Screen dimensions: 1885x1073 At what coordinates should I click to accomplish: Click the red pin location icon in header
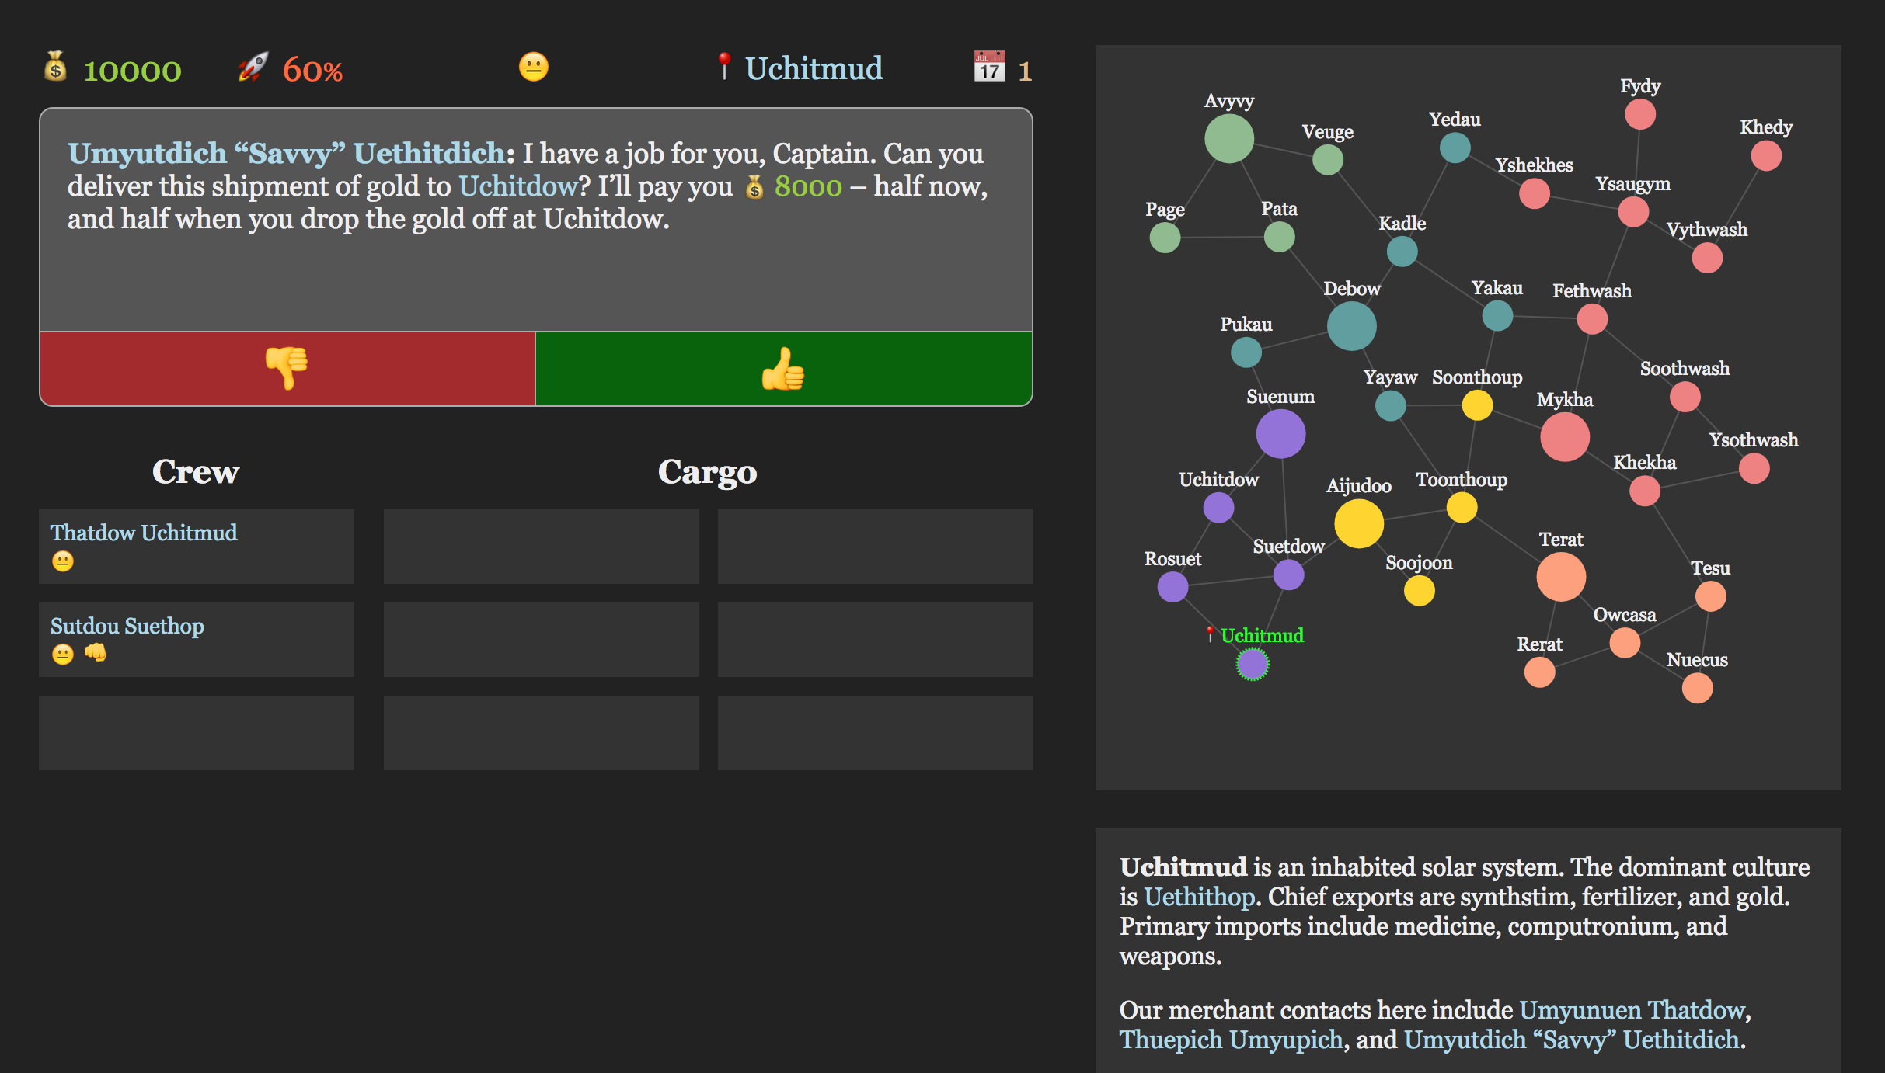[x=723, y=67]
